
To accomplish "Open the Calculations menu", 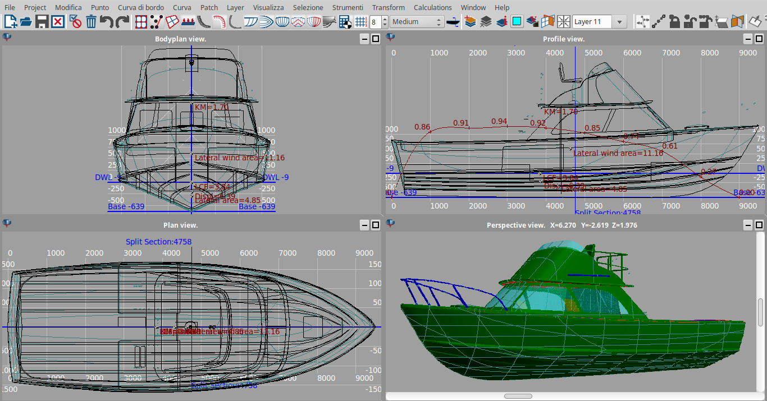I will (432, 7).
